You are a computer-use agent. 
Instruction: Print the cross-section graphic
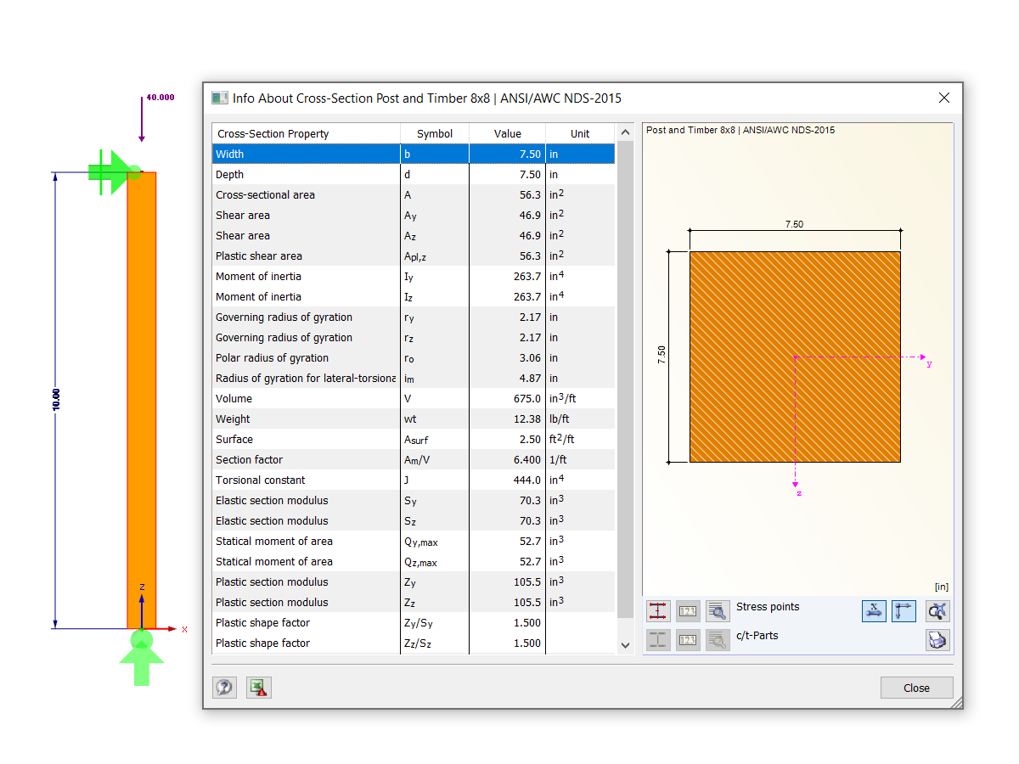click(937, 639)
